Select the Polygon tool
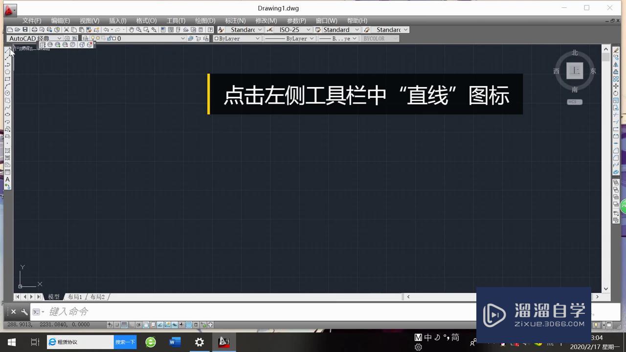Screen dimensions: 626x352 (x=7, y=71)
